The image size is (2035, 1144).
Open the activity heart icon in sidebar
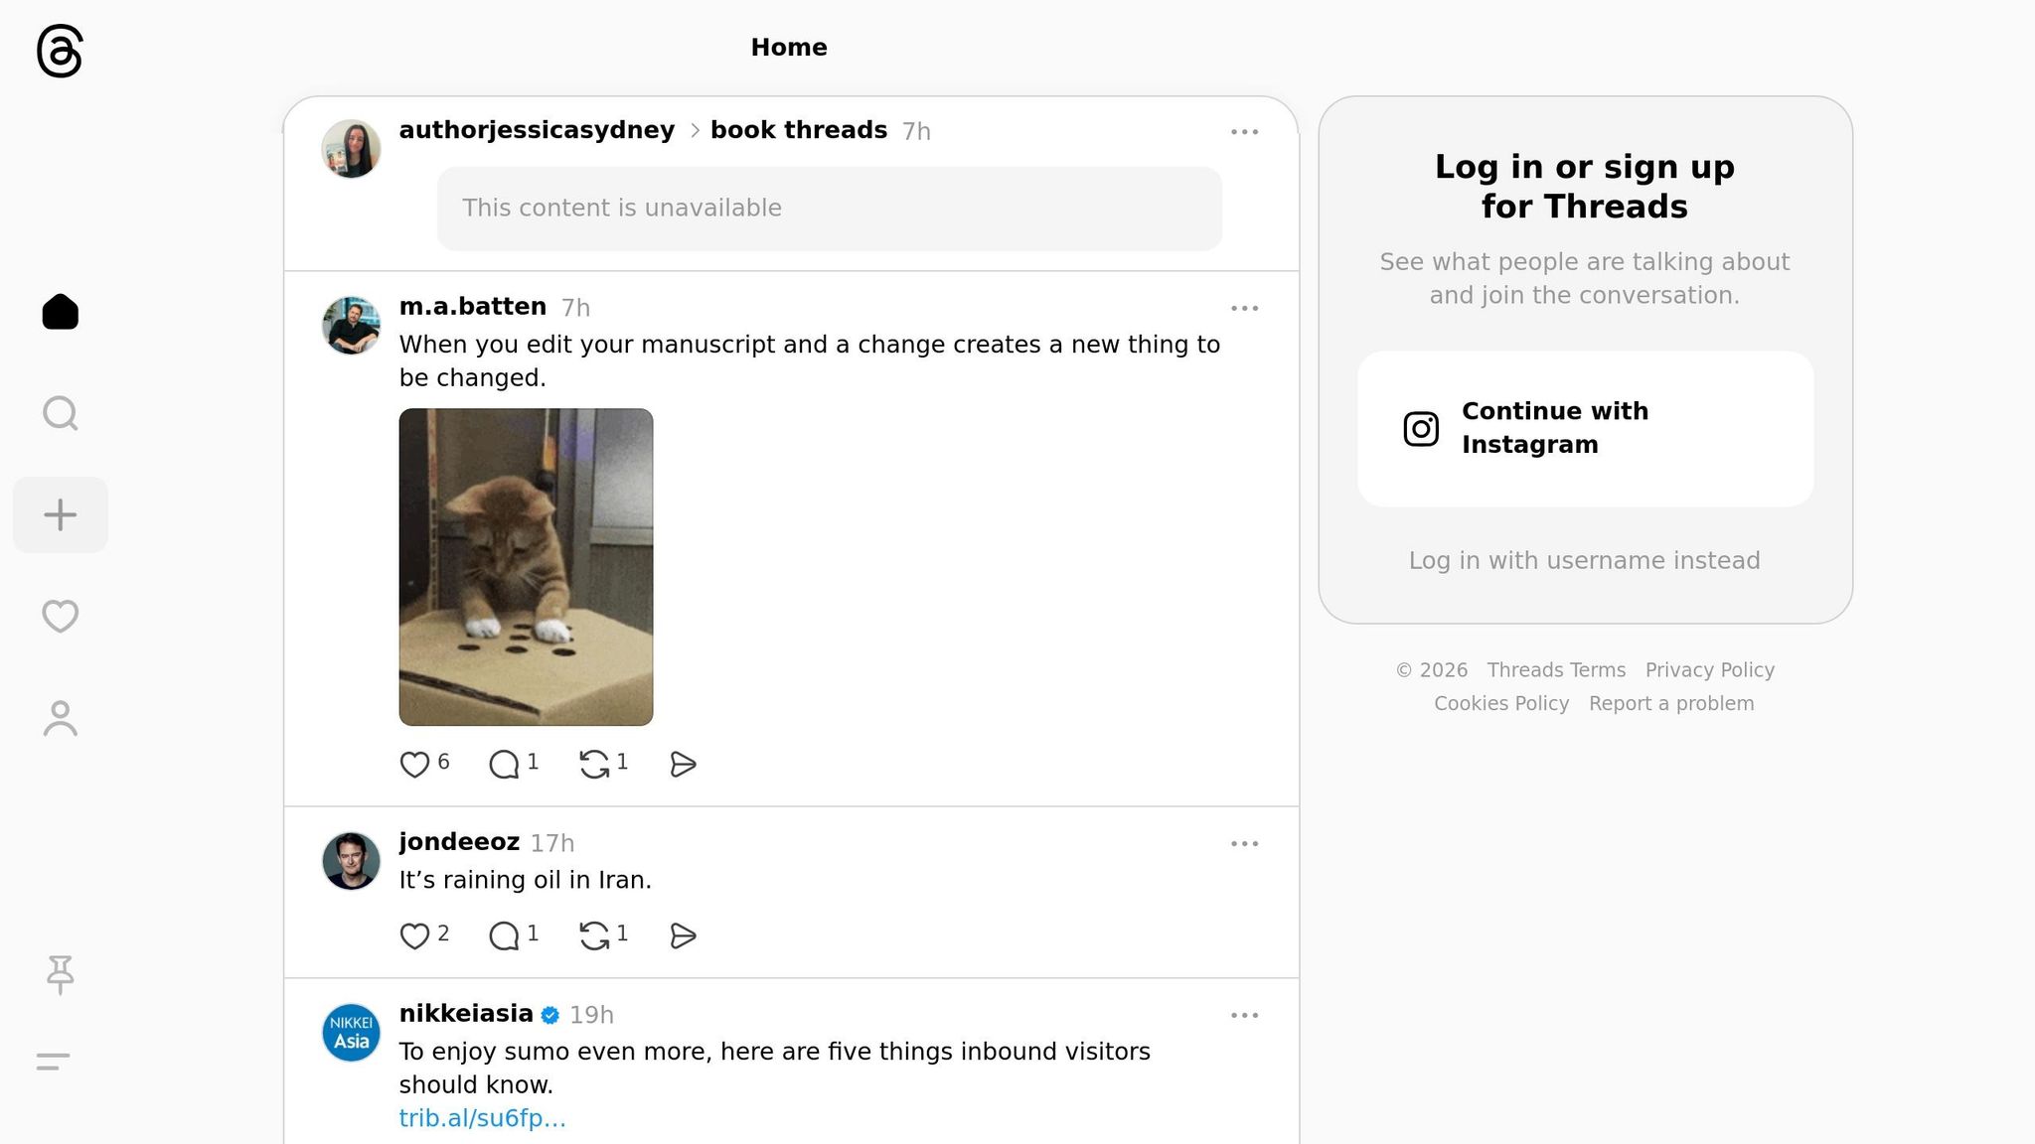click(60, 616)
